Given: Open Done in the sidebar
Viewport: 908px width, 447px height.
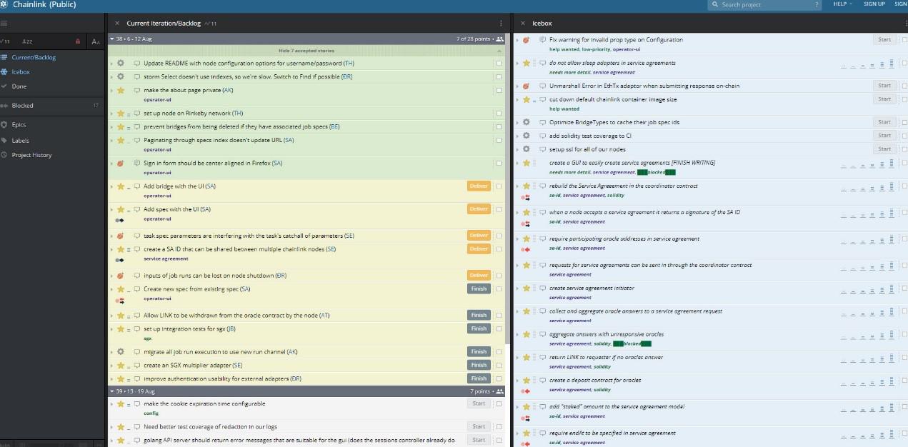Looking at the screenshot, I should point(19,86).
